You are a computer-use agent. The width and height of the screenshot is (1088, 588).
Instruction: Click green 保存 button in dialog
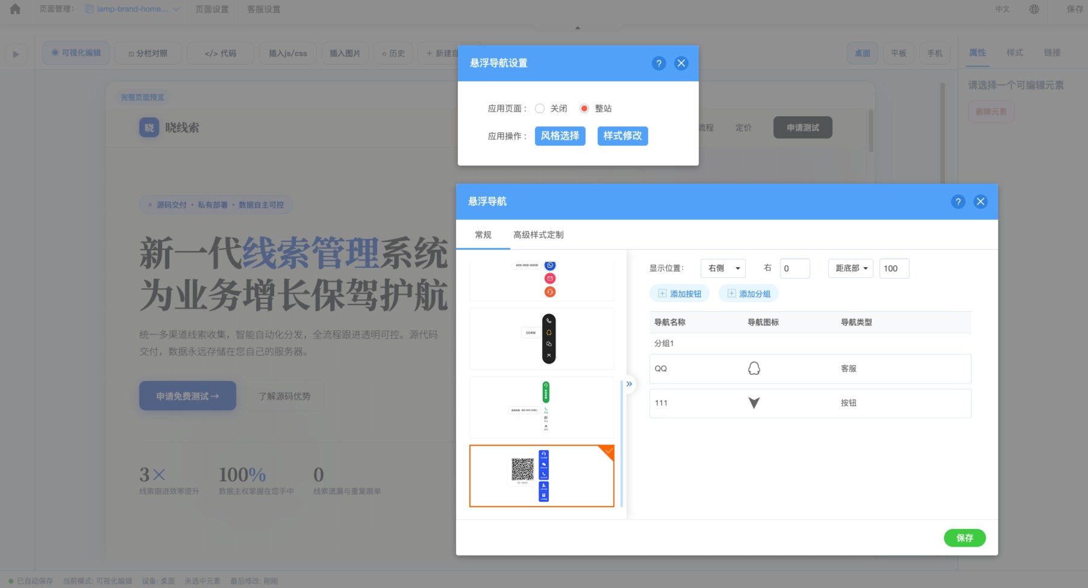pyautogui.click(x=965, y=538)
